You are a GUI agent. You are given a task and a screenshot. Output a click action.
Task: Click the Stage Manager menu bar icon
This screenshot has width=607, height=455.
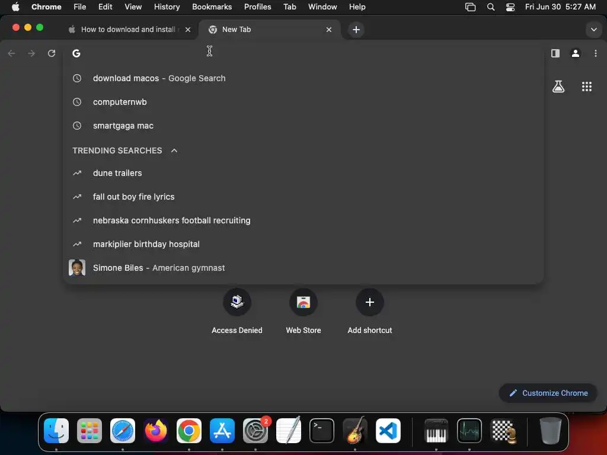click(470, 7)
